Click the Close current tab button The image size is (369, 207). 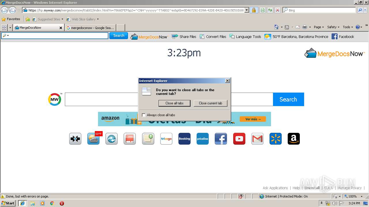pyautogui.click(x=210, y=103)
